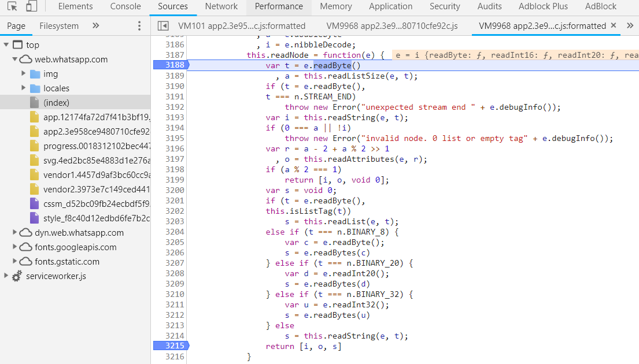This screenshot has height=364, width=639.
Task: Set a breakpoint on line 3199
Action: pyautogui.click(x=175, y=180)
